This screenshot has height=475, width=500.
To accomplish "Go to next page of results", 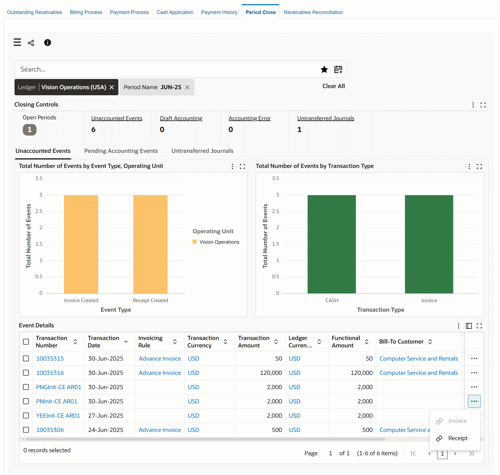I will click(455, 454).
